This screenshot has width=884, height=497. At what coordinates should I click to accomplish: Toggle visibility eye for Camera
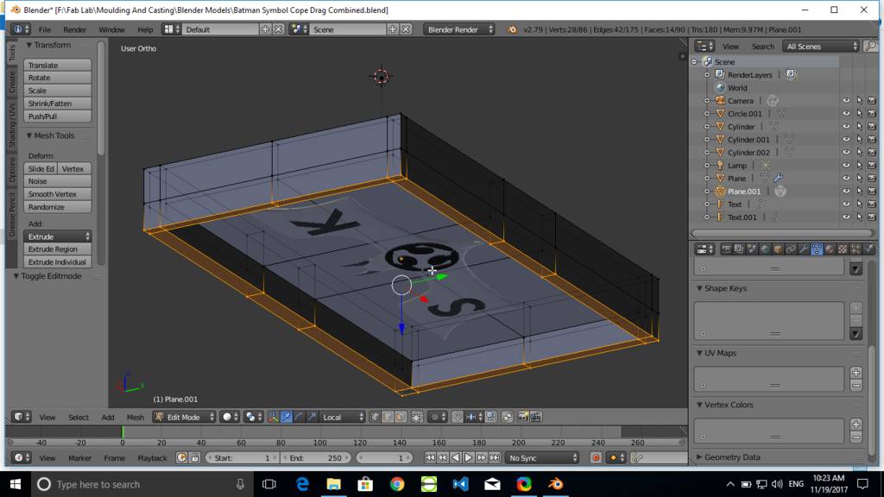[x=846, y=100]
